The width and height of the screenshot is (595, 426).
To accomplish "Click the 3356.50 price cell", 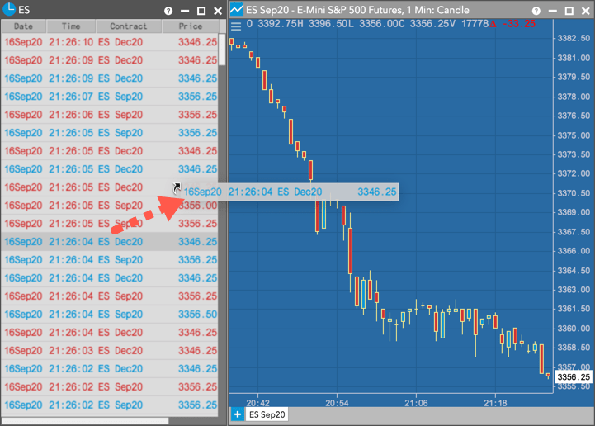I will [x=198, y=315].
